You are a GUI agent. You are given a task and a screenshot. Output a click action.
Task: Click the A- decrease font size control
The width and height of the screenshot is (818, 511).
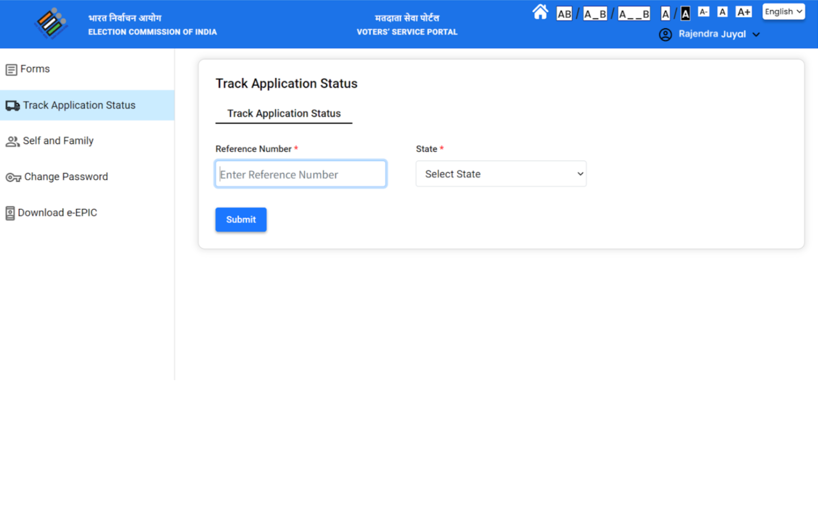[x=703, y=11]
